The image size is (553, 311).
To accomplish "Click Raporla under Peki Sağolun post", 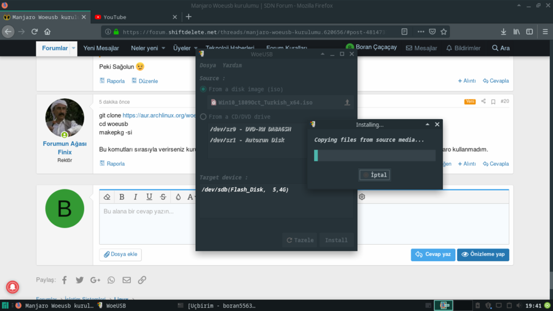I will (112, 81).
